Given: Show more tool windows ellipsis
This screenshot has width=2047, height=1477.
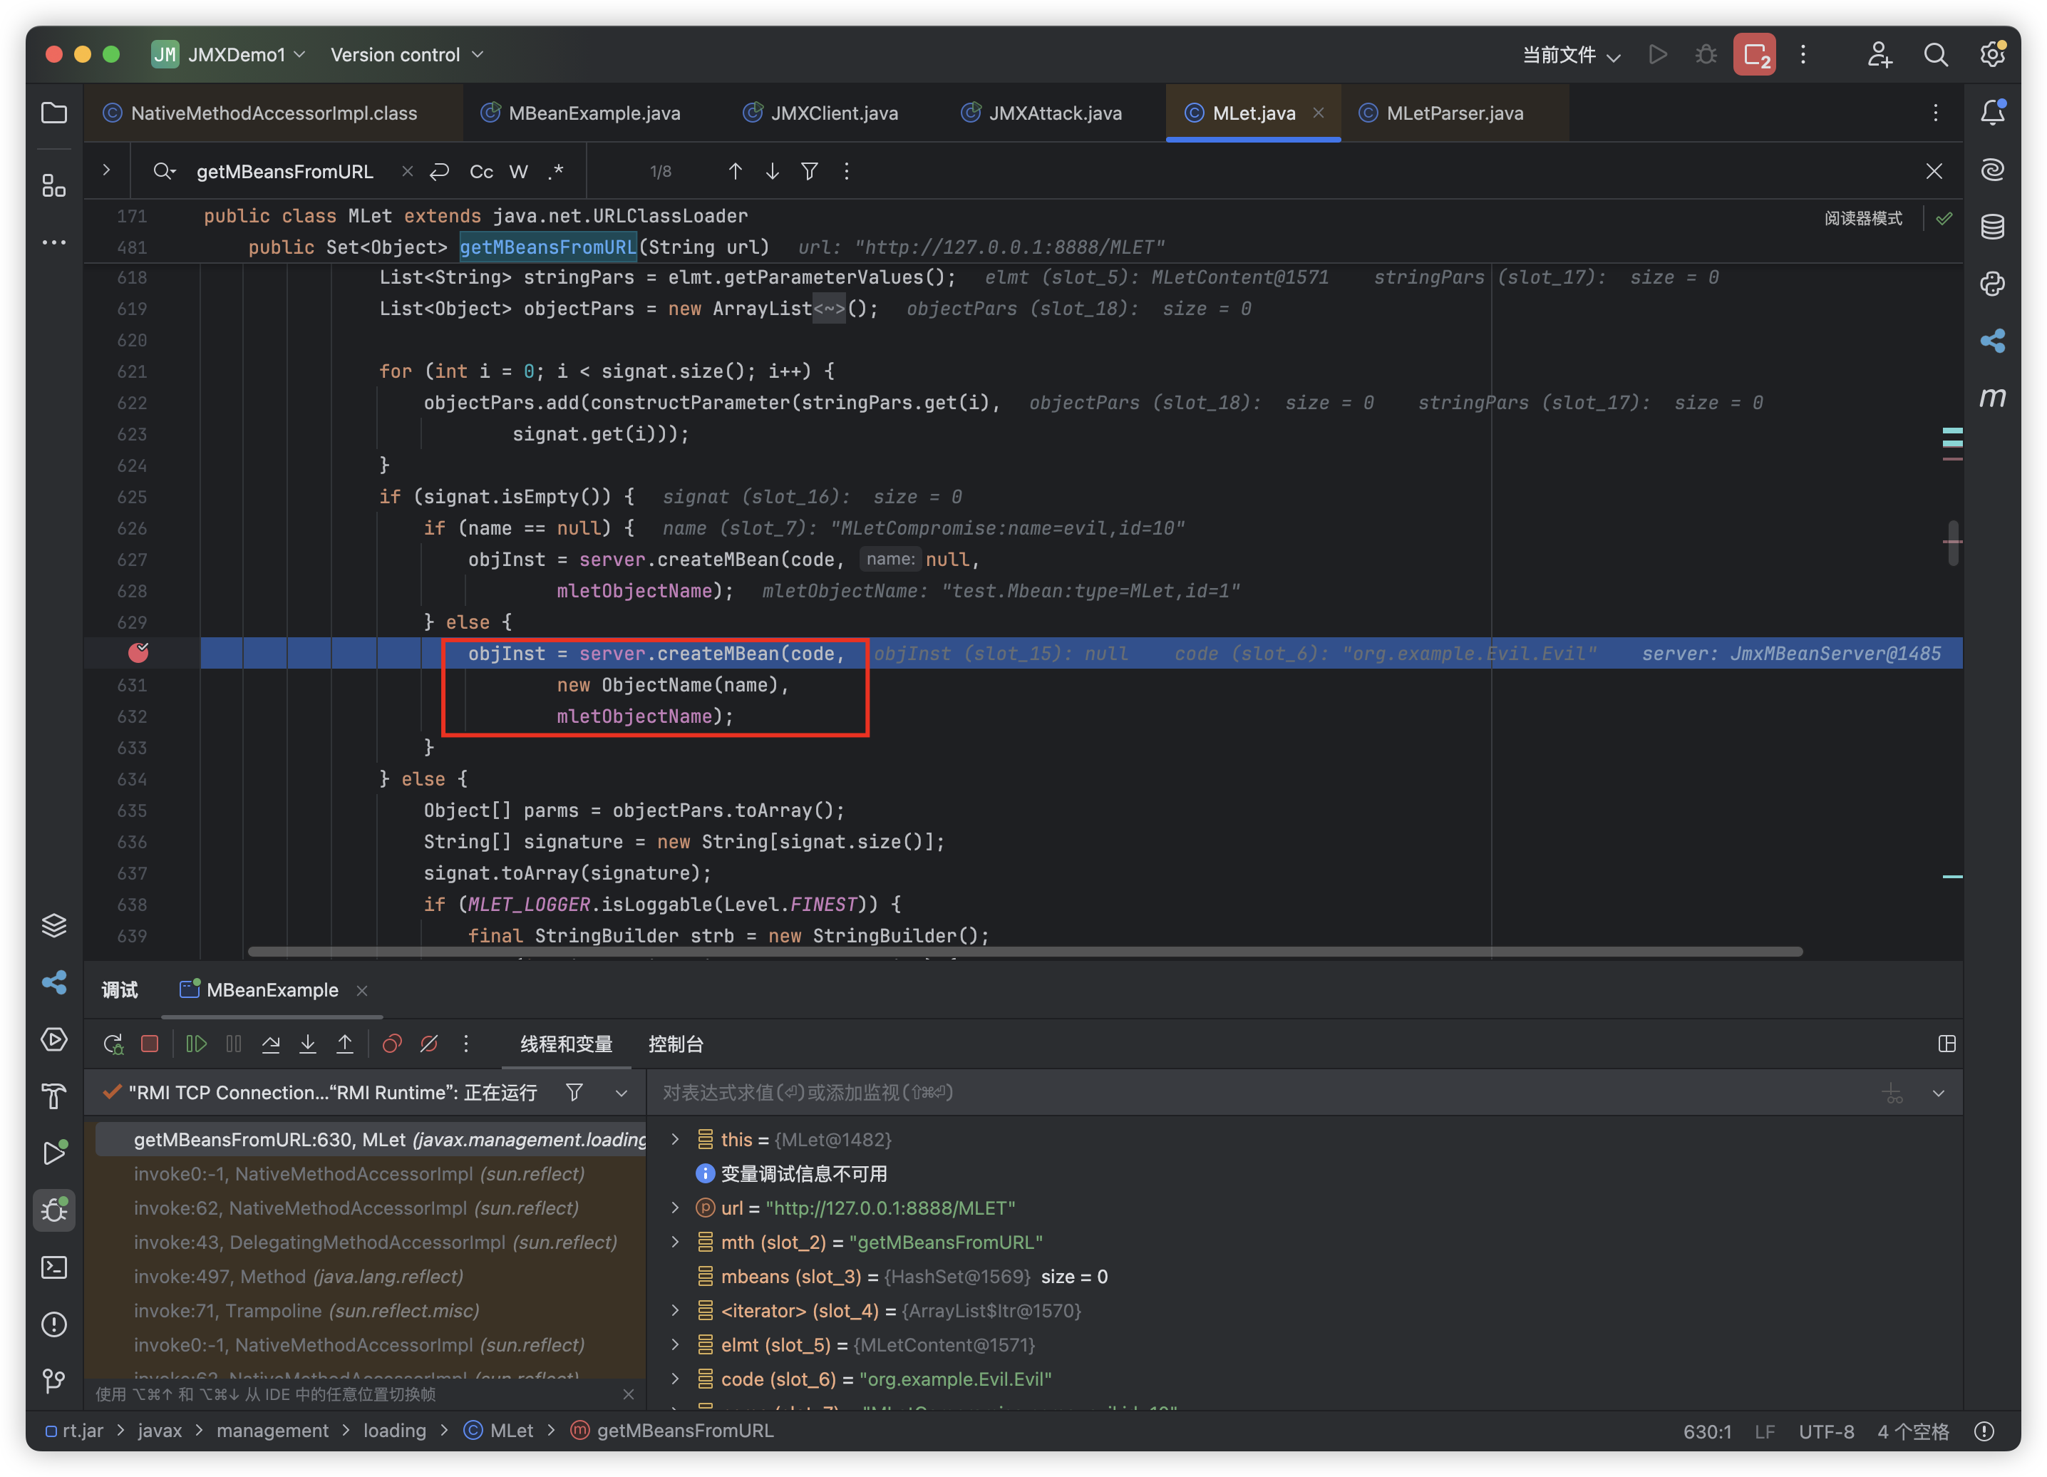Looking at the screenshot, I should 54,242.
